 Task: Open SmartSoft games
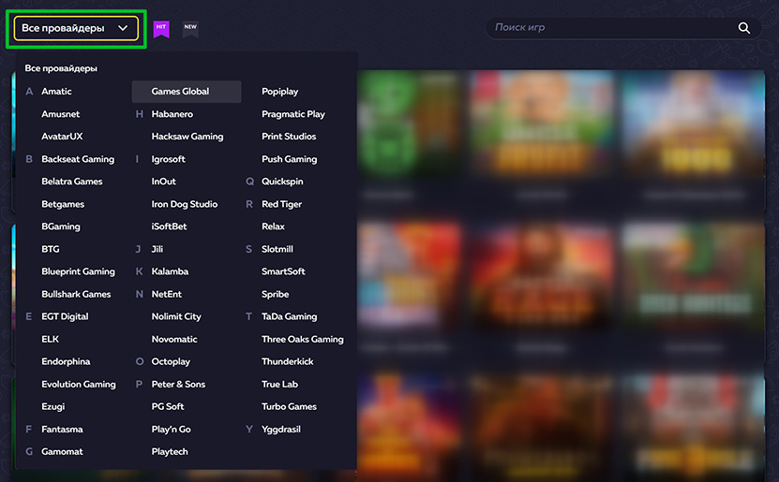click(x=284, y=271)
